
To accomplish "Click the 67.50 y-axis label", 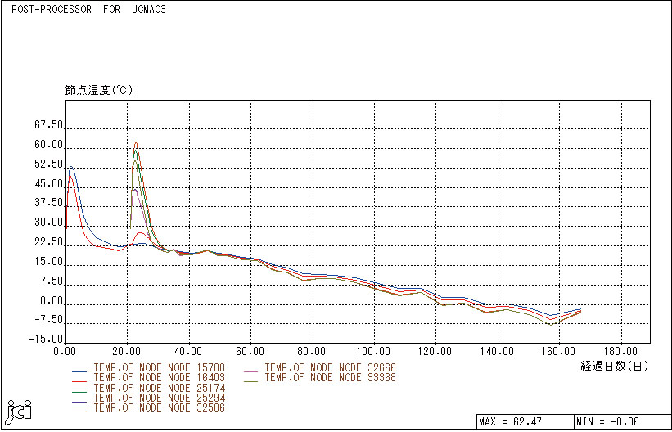I will point(48,125).
